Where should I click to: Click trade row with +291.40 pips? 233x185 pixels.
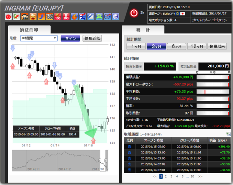click(x=177, y=146)
